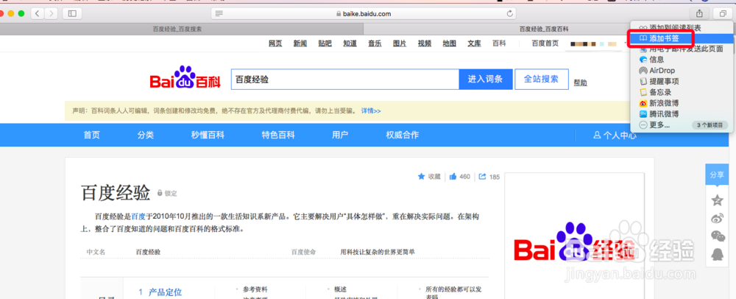
Task: Share via QQ penguin icon
Action: (x=717, y=254)
